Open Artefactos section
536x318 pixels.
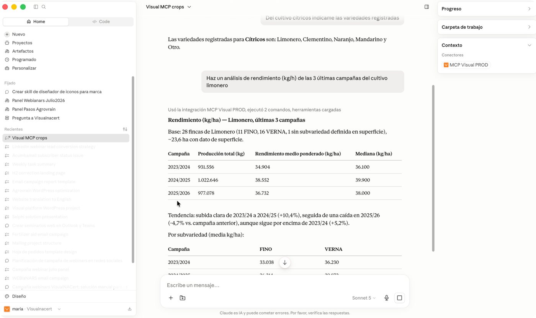pyautogui.click(x=23, y=51)
